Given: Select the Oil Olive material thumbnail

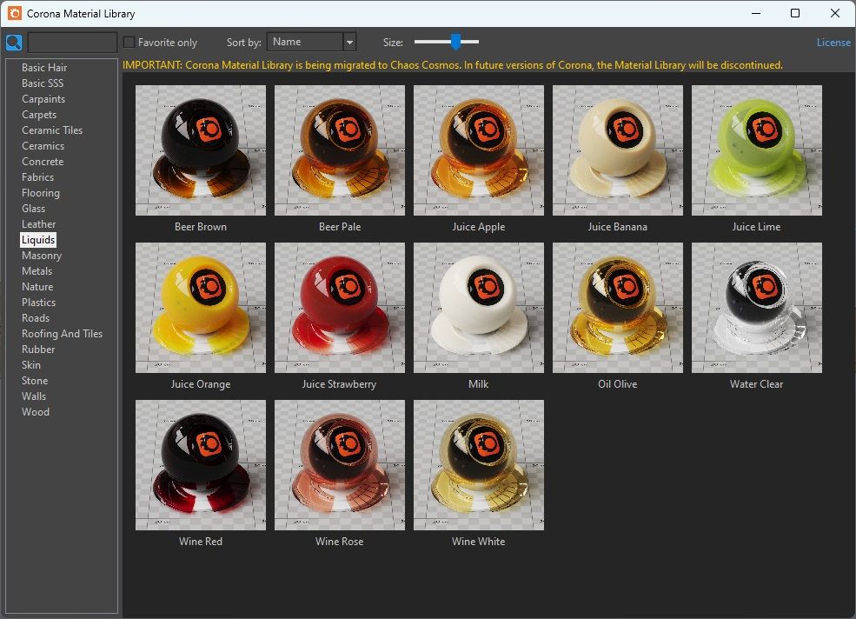Looking at the screenshot, I should [x=617, y=308].
